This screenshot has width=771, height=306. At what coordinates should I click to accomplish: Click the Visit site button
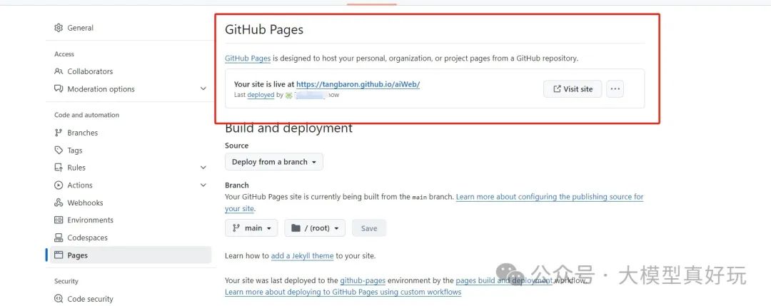tap(573, 89)
